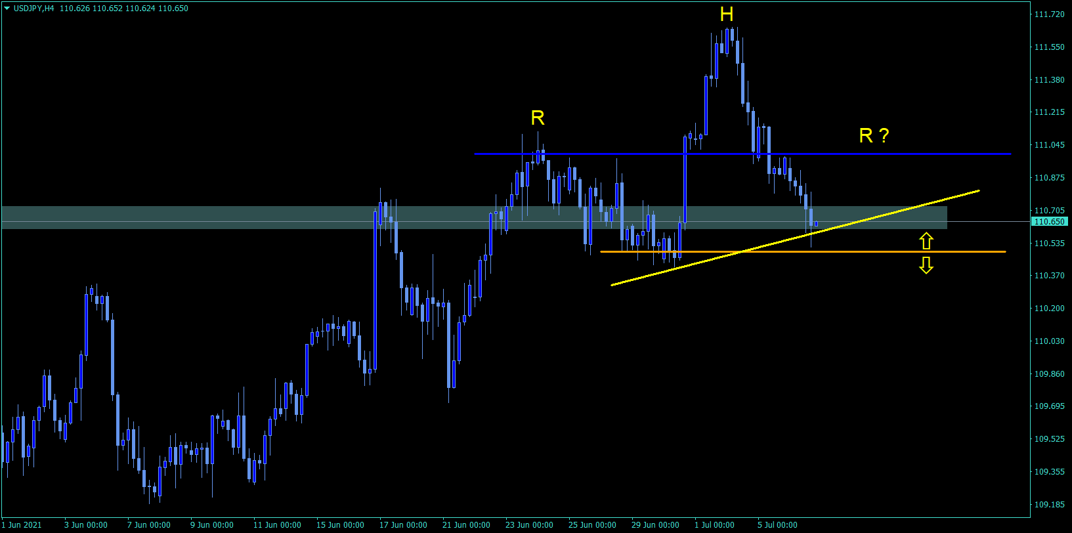Click the '9 Jun 00:00' time label
This screenshot has height=533, width=1072.
pos(212,525)
